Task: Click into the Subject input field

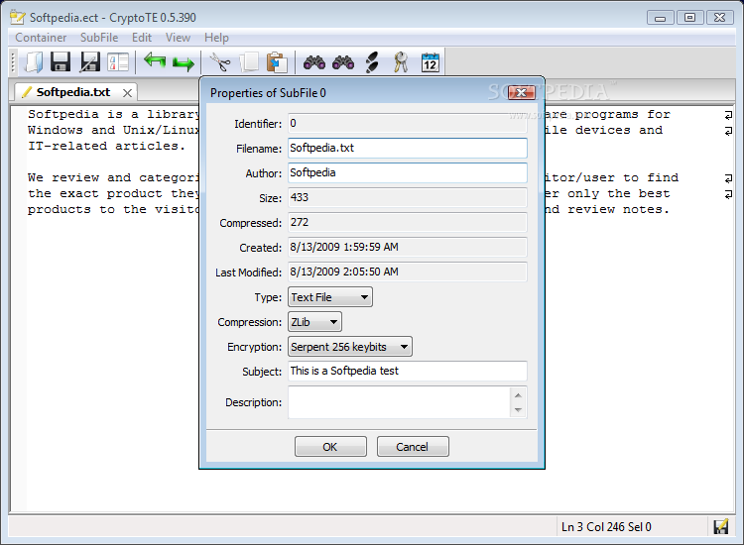Action: tap(408, 371)
